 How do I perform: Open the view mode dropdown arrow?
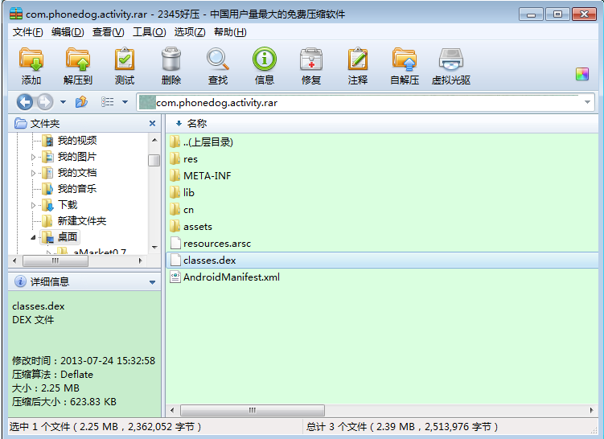[125, 102]
